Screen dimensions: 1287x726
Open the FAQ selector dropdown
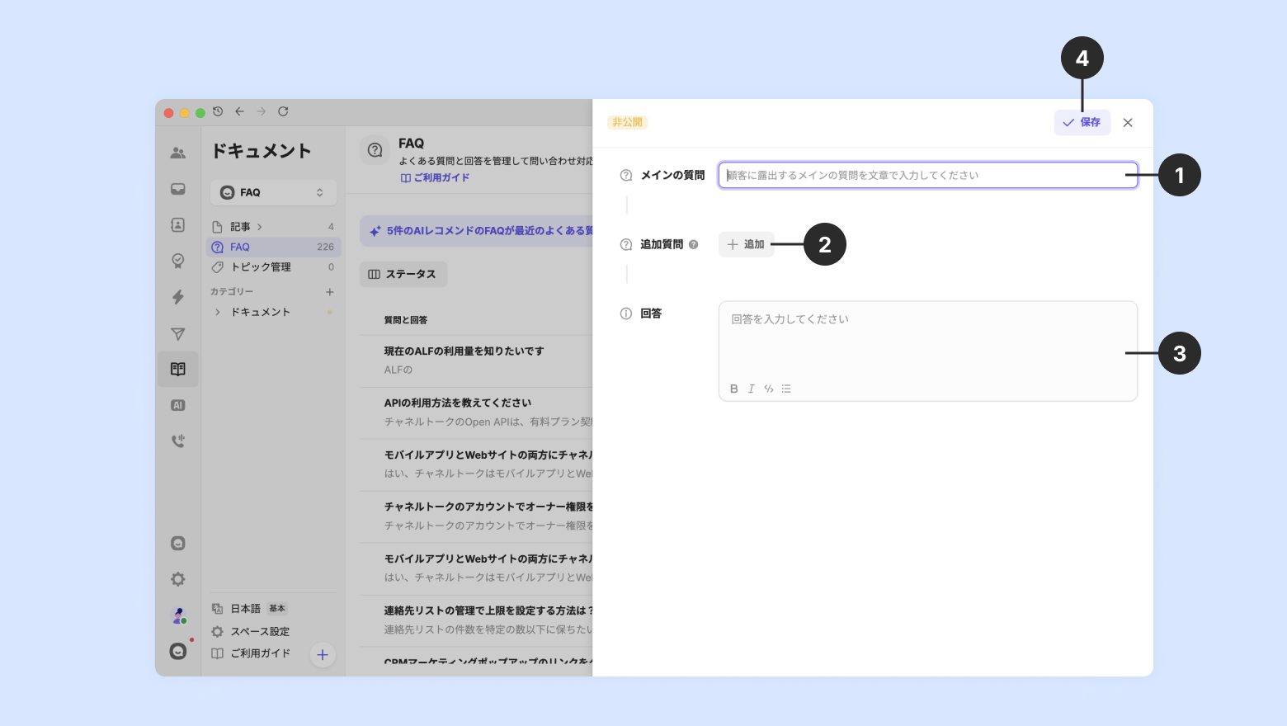(x=273, y=192)
